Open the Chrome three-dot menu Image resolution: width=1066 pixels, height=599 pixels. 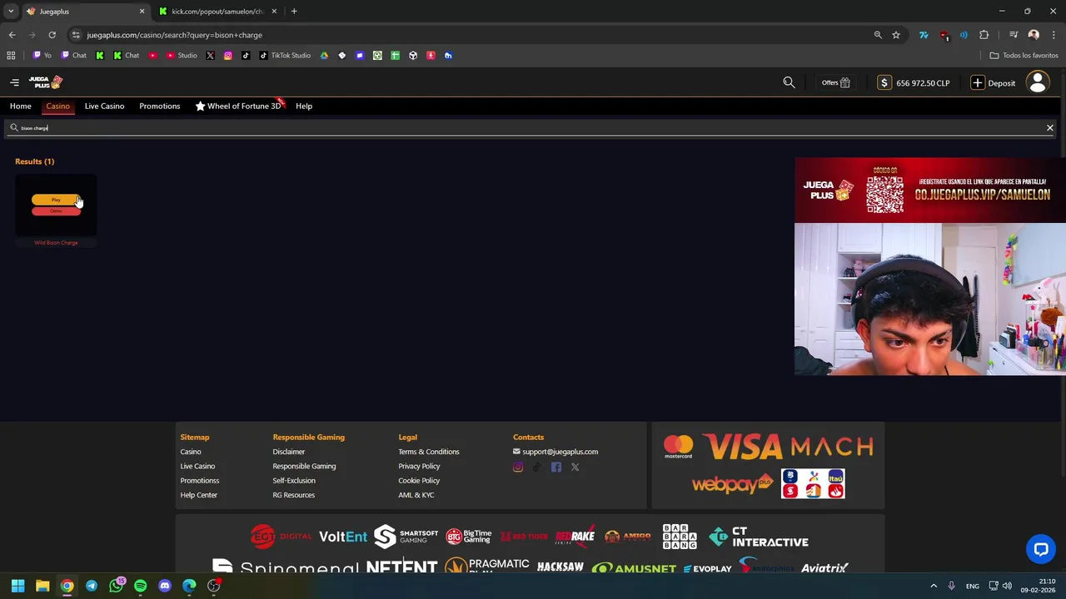click(x=1054, y=35)
